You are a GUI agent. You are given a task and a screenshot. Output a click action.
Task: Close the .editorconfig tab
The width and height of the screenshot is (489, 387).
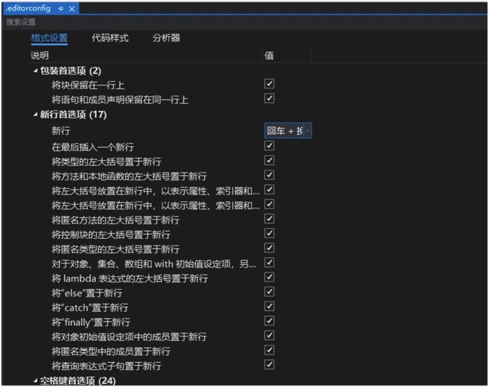[72, 9]
